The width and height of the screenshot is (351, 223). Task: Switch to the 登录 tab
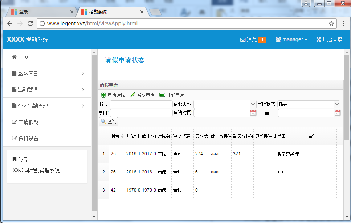click(42, 12)
